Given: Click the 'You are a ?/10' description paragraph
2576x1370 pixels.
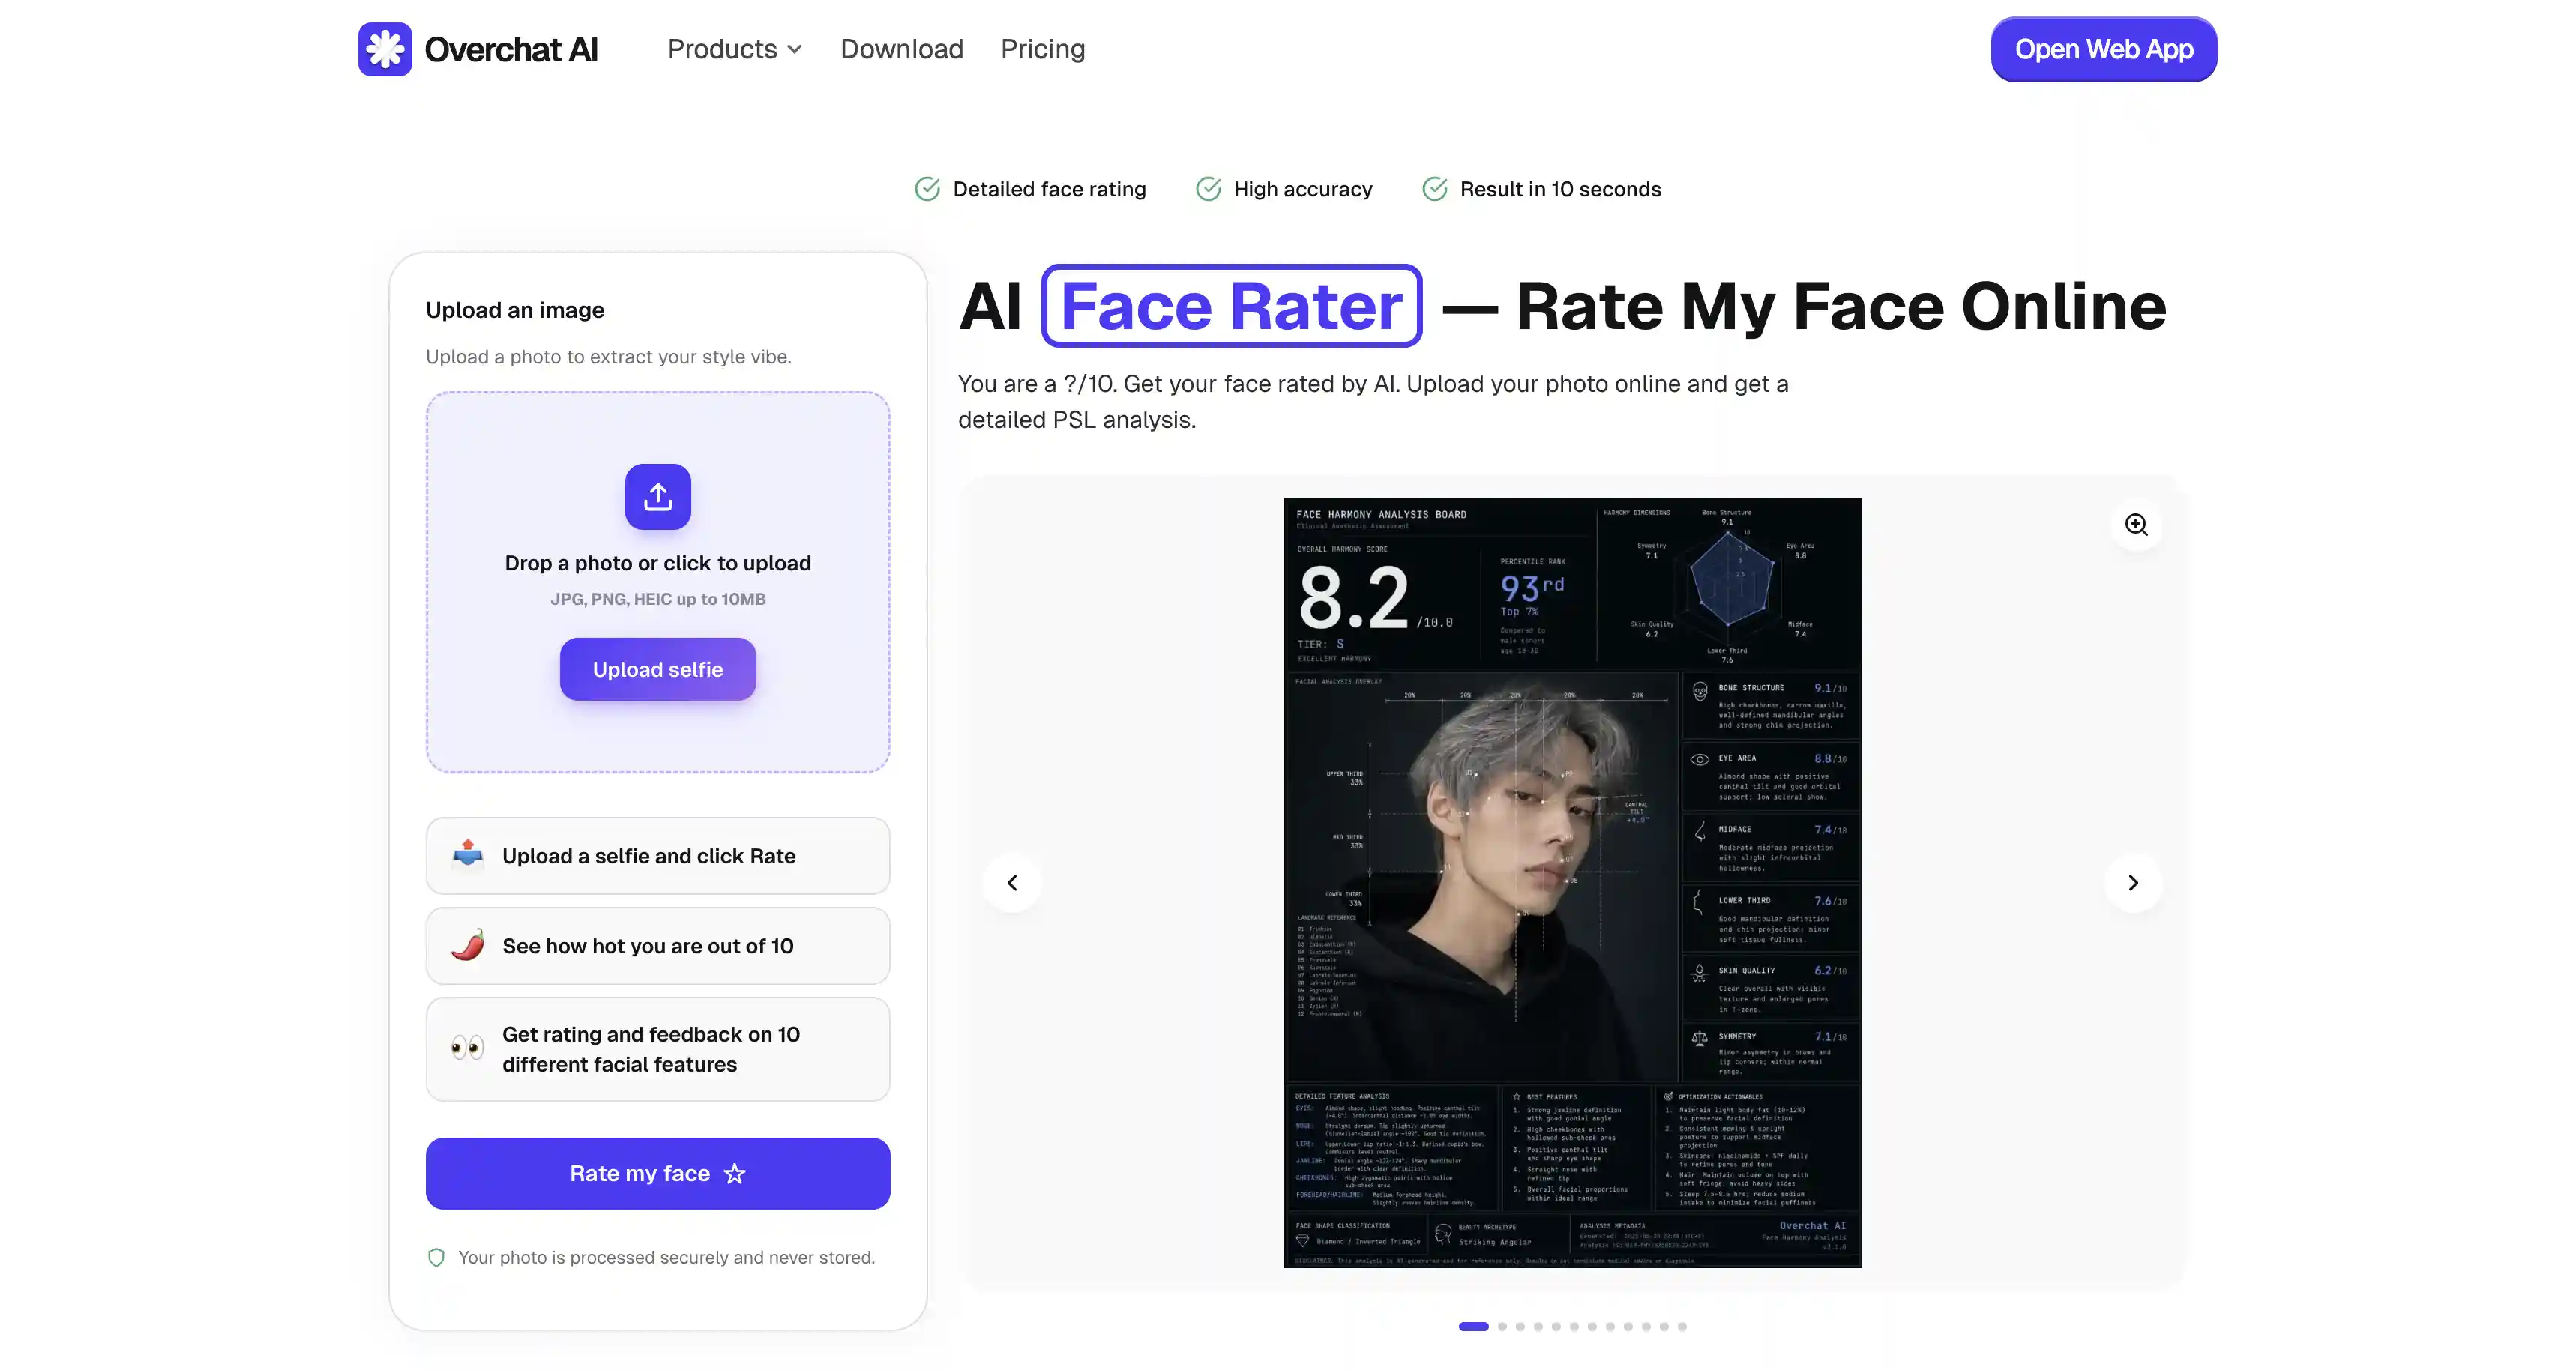Looking at the screenshot, I should click(x=1373, y=401).
